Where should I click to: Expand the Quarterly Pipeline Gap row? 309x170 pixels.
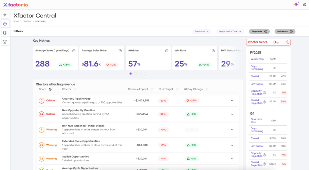232,101
